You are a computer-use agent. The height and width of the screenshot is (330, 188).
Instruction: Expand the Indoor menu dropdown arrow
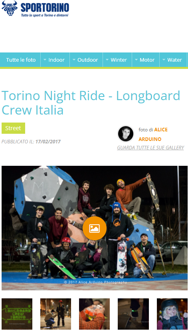point(45,60)
